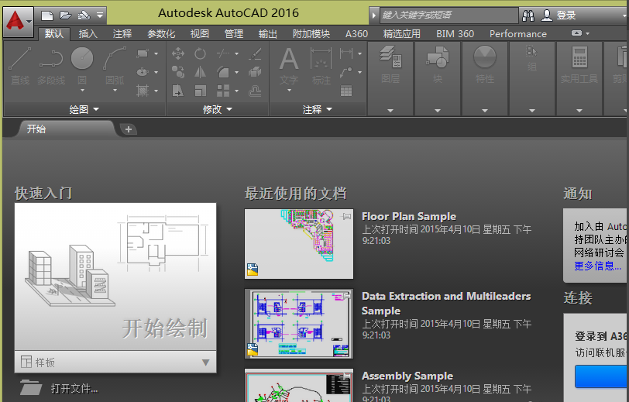
Task: Switch to the 管理 ribbon tab
Action: [x=233, y=34]
